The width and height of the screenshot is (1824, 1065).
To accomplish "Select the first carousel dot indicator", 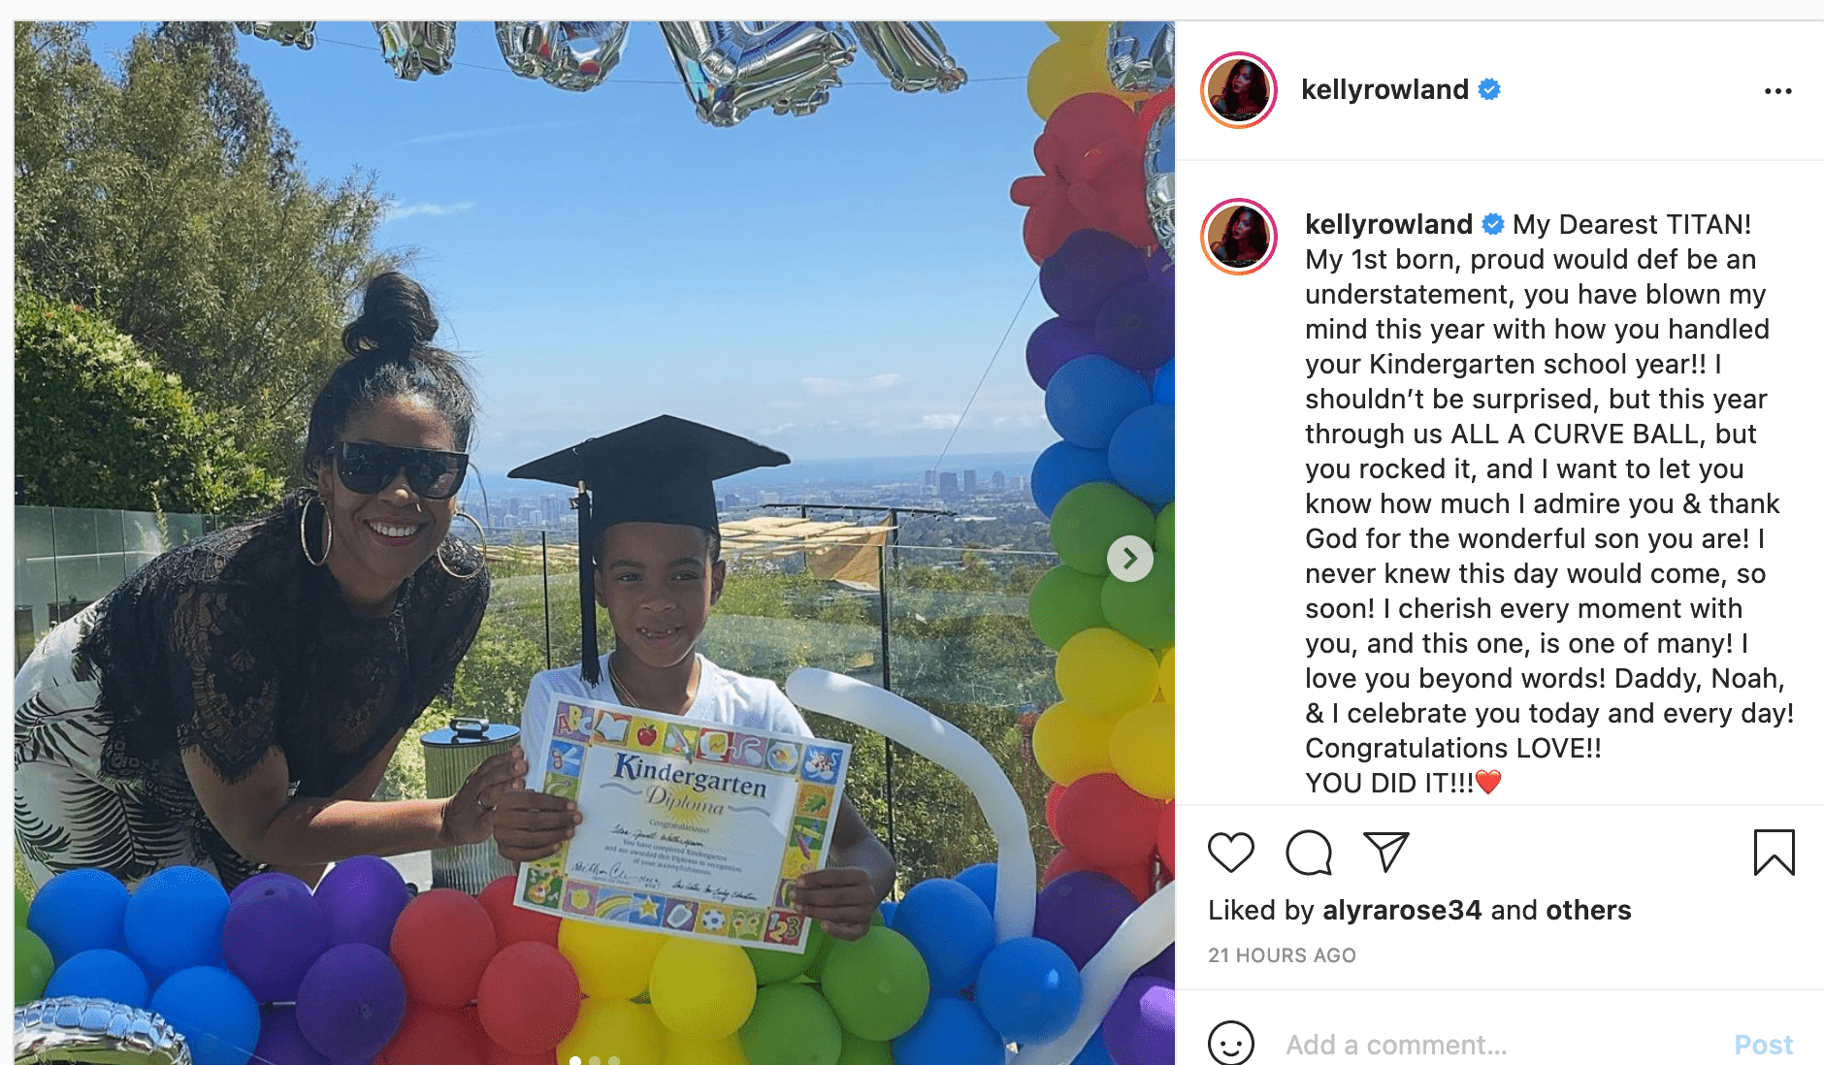I will [575, 1060].
